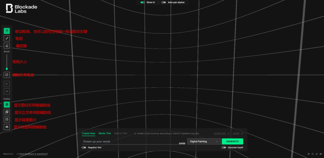Show the ground grid guide
This screenshot has width=324, height=158.
[x=7, y=127]
